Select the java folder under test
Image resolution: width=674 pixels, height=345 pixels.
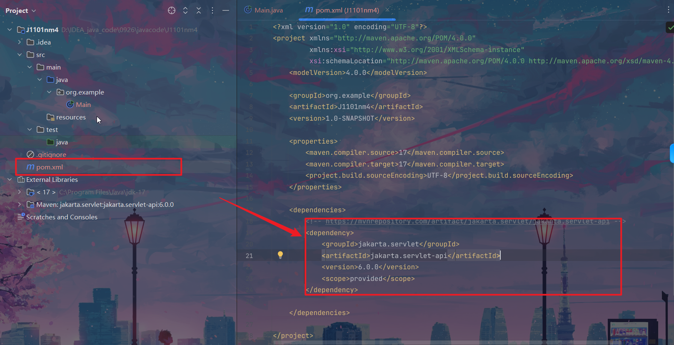click(x=62, y=142)
